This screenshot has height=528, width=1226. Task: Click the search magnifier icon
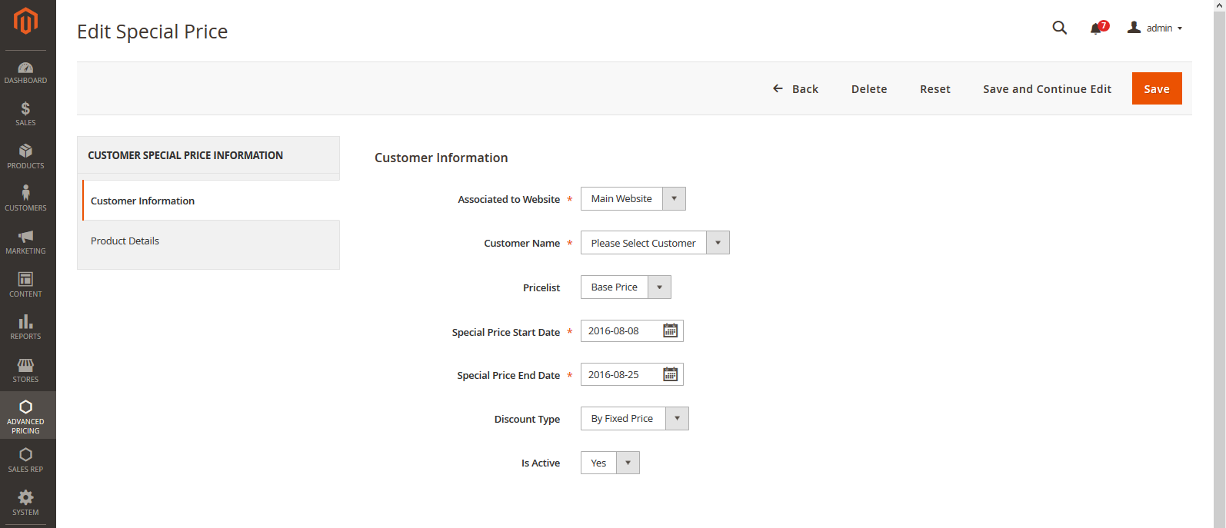[x=1059, y=28]
